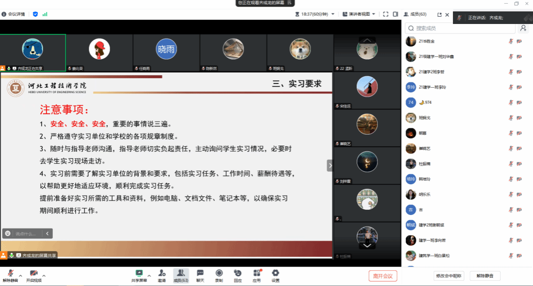
Task: Click the add-member icon beside search box
Action: [x=522, y=28]
